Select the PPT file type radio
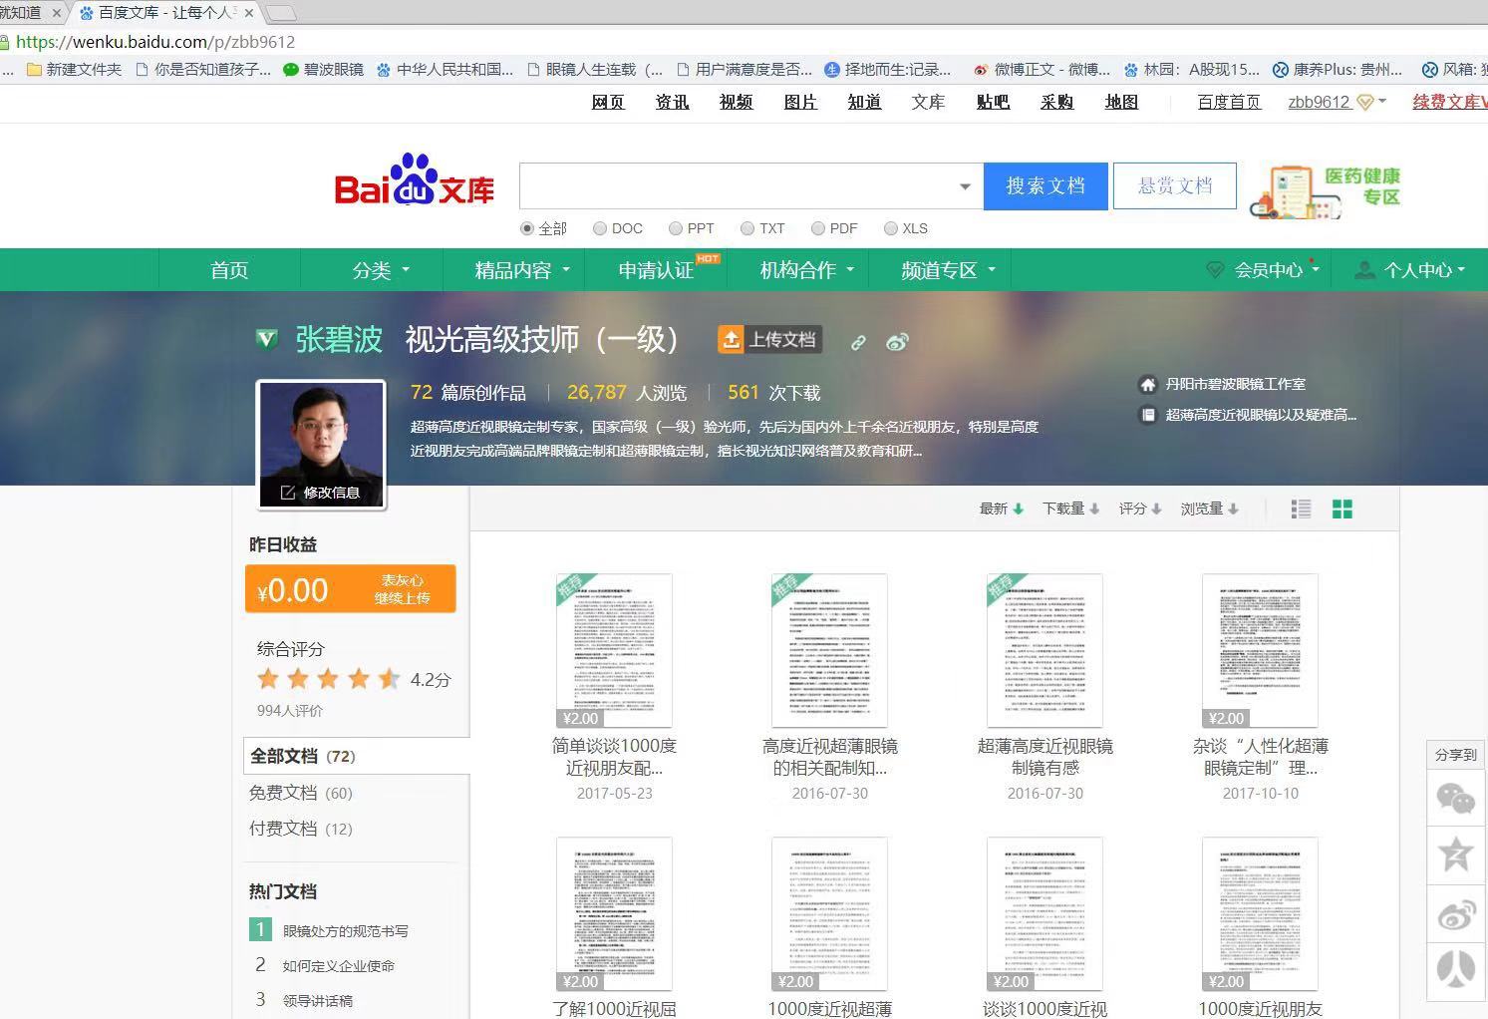 tap(676, 228)
